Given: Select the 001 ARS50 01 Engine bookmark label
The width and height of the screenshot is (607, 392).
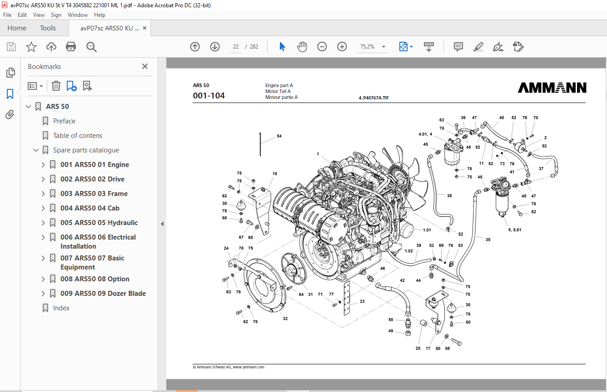Looking at the screenshot, I should (95, 165).
